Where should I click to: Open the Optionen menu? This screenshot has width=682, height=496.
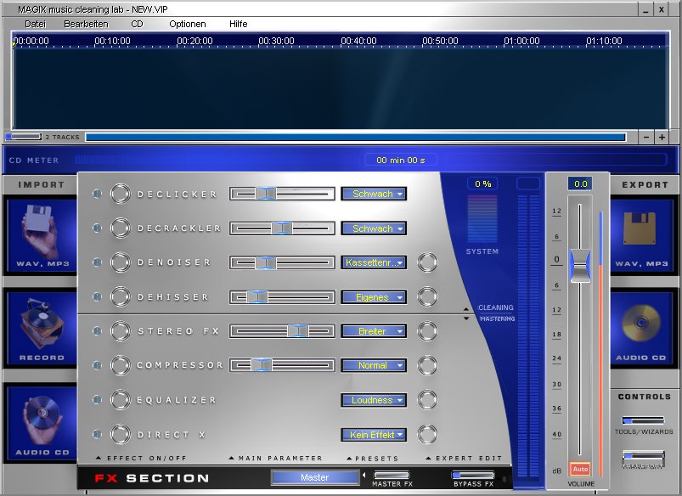(x=188, y=24)
